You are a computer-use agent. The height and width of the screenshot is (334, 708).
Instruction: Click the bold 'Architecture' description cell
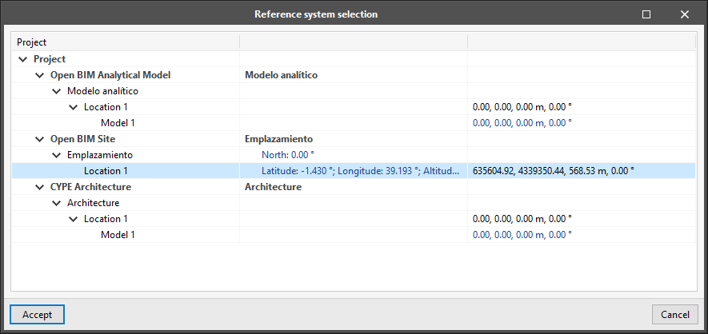(x=273, y=187)
